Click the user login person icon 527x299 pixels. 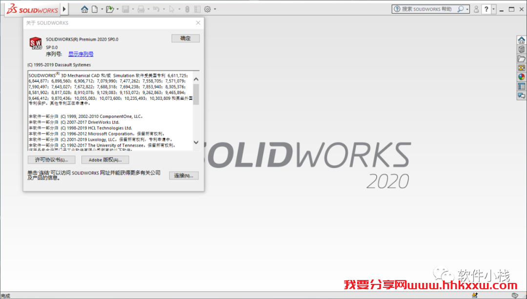click(x=476, y=9)
